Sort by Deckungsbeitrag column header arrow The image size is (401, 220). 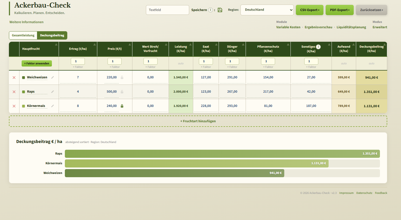385,44
